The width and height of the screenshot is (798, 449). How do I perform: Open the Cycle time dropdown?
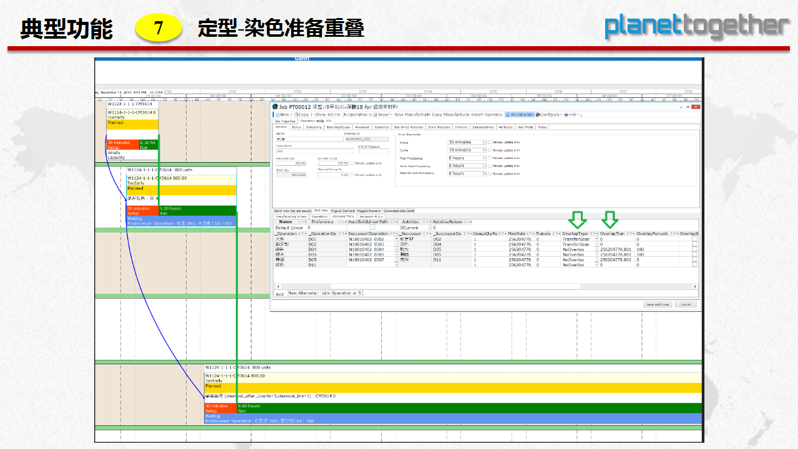[x=484, y=150]
